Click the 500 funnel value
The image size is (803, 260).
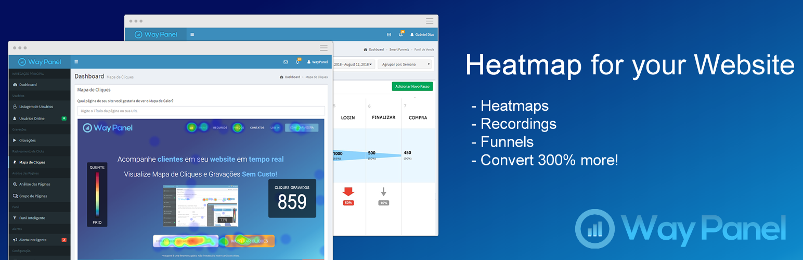pyautogui.click(x=372, y=153)
